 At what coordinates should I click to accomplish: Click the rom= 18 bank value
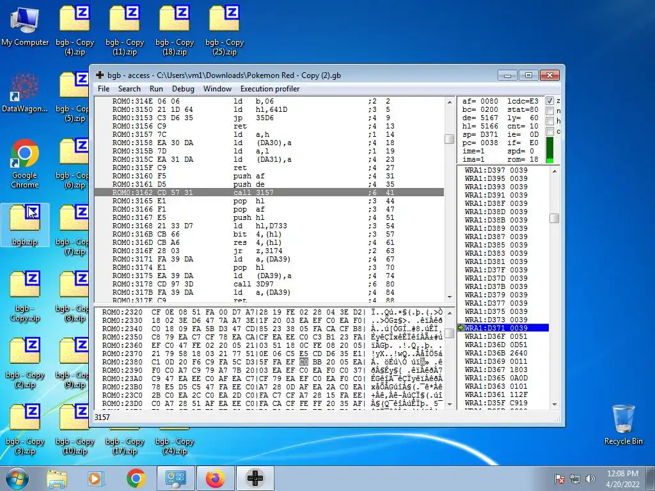[523, 159]
